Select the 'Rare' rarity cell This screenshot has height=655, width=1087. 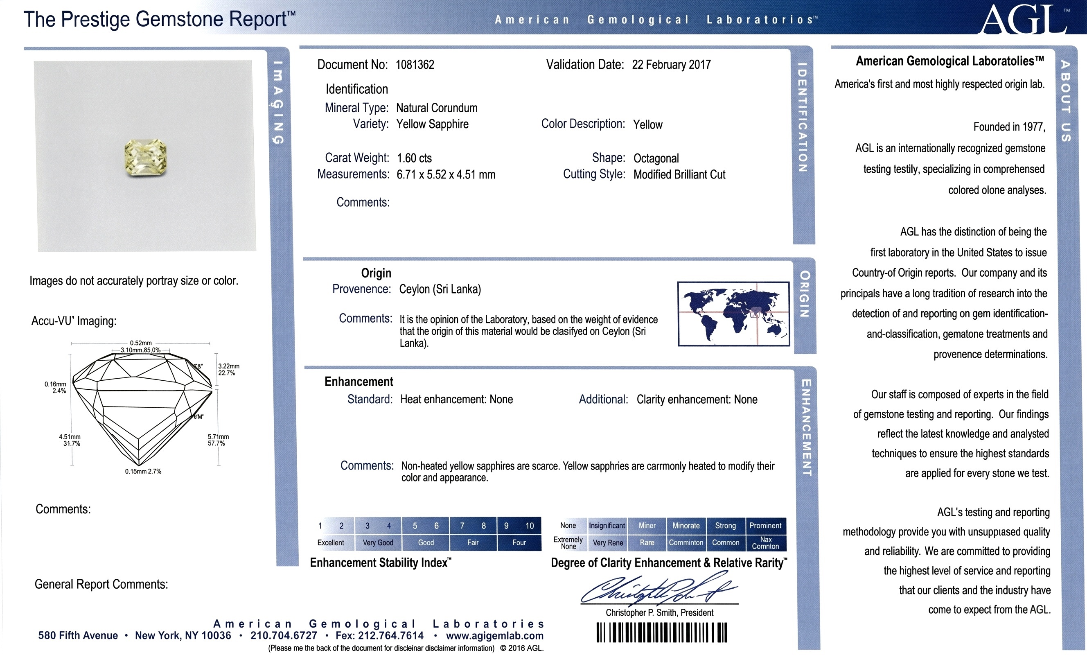(x=647, y=542)
